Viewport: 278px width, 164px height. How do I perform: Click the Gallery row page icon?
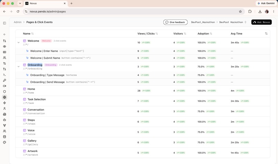click(24, 141)
